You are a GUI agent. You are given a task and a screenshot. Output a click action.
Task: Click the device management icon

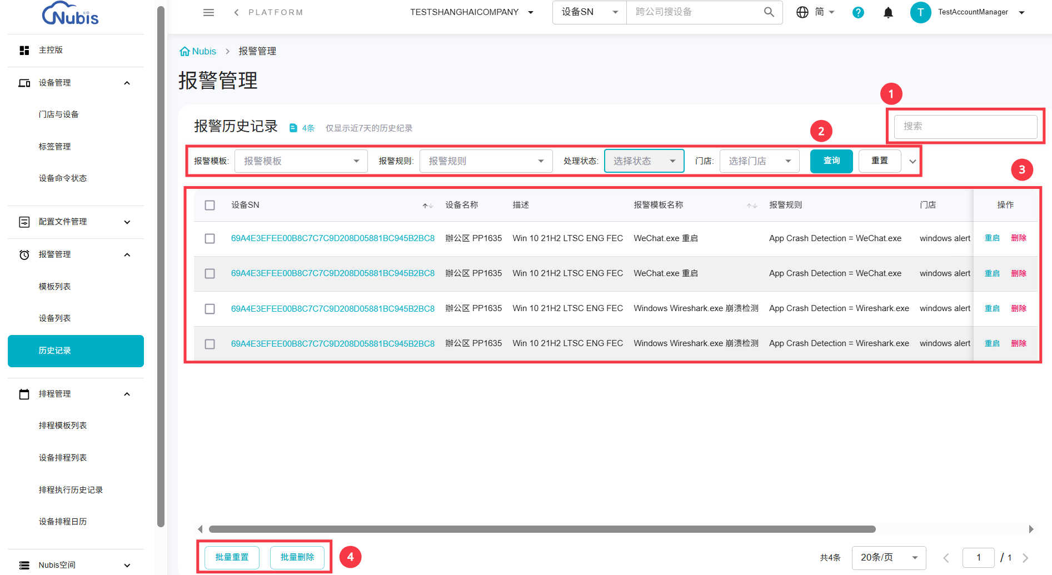pyautogui.click(x=24, y=83)
